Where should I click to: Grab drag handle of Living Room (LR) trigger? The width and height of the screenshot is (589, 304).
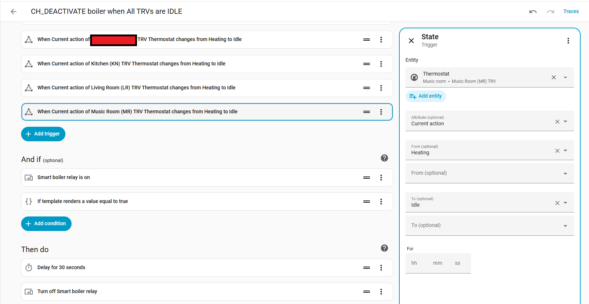(367, 88)
